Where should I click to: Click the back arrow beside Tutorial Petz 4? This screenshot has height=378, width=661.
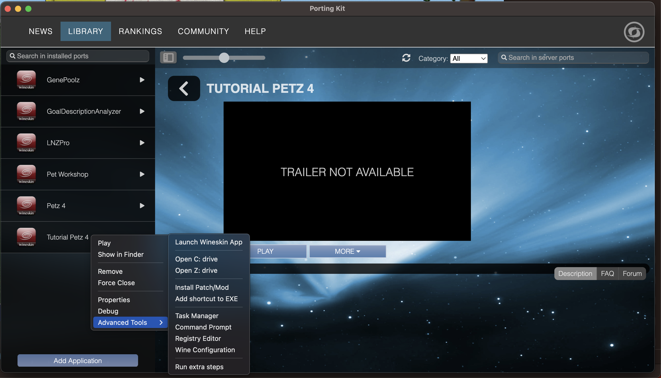184,88
